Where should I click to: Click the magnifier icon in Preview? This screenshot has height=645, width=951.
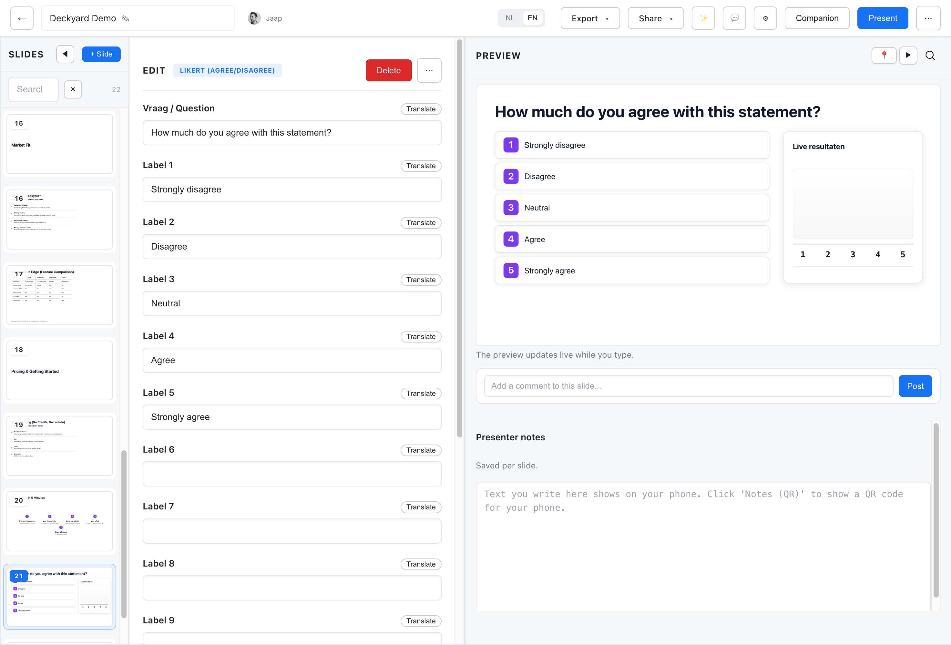(930, 55)
